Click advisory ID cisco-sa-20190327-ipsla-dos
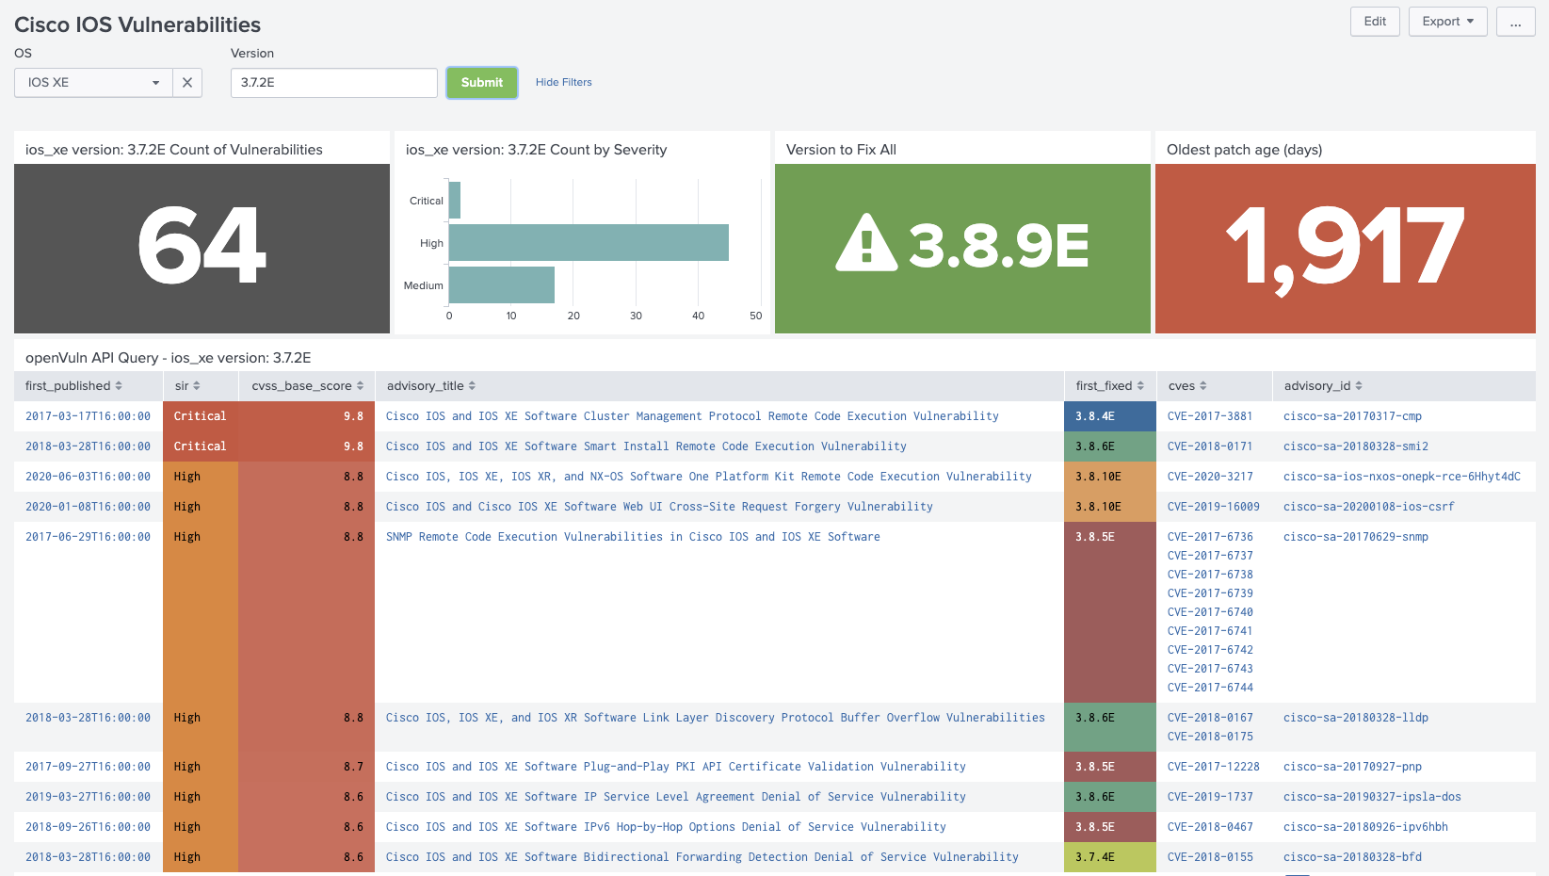Viewport: 1549px width, 876px height. coord(1372,797)
